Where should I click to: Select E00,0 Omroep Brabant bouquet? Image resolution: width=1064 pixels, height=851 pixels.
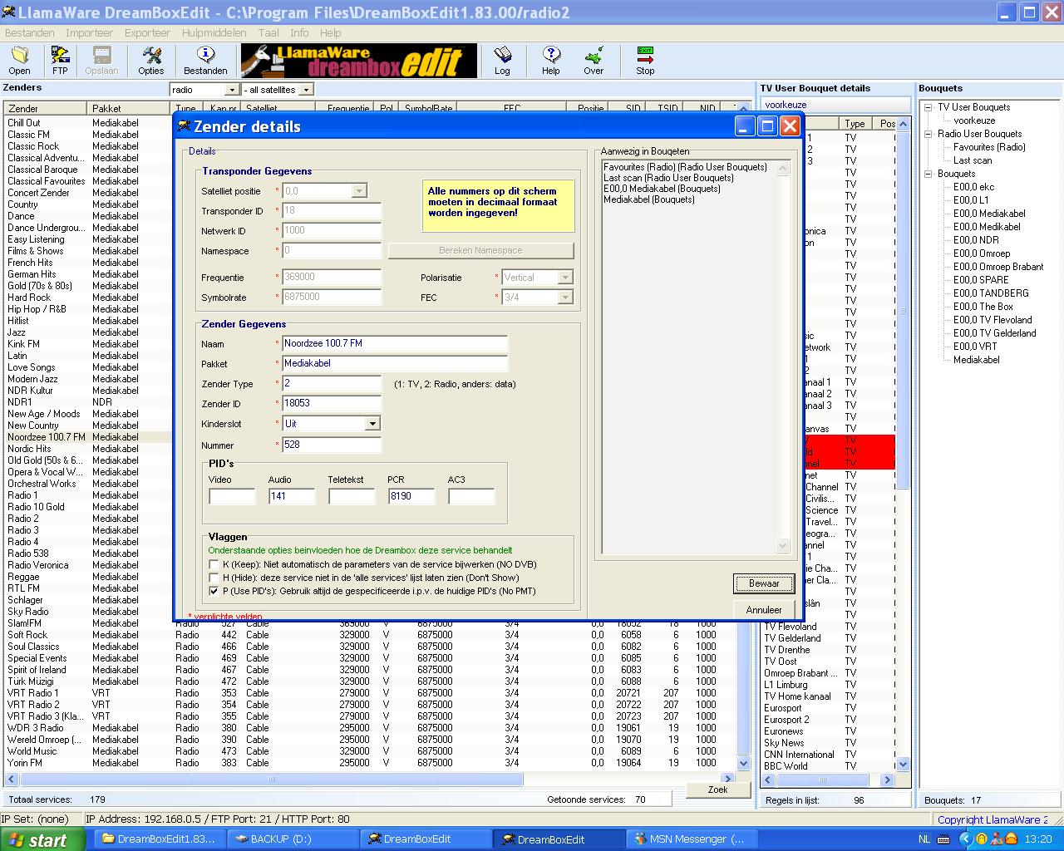coord(998,267)
